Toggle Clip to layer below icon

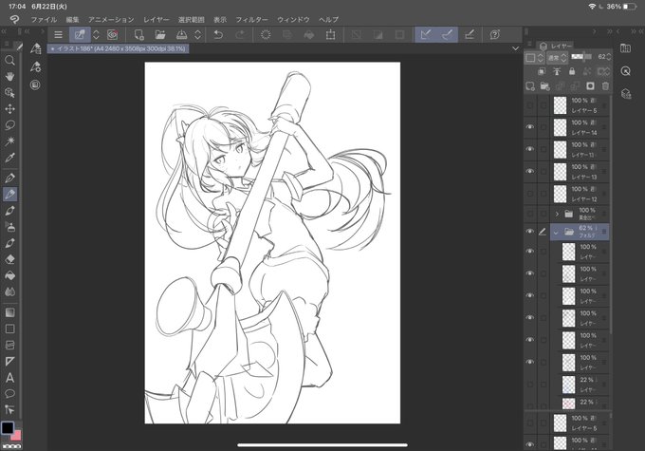tap(542, 71)
